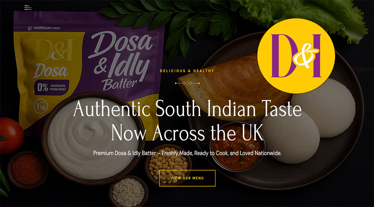Click the yellow circular D&I logo

[x=296, y=56]
